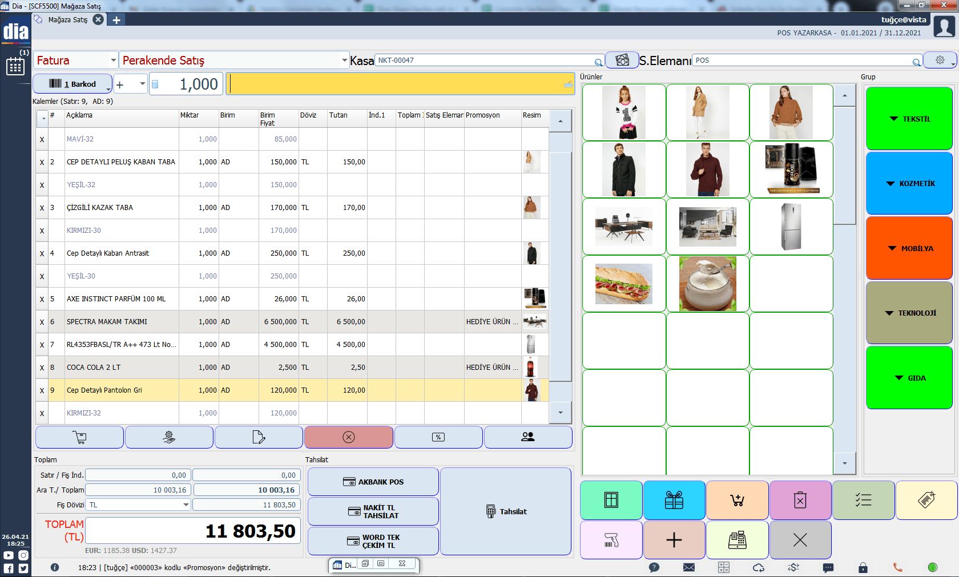The image size is (959, 577).
Task: Click the AKBANK POS payment button
Action: tap(373, 482)
